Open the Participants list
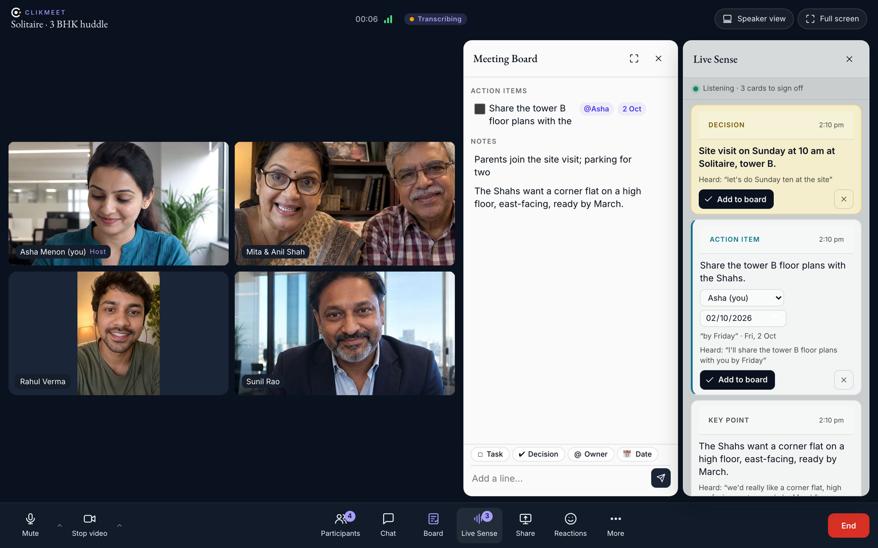The image size is (878, 548). click(x=340, y=525)
